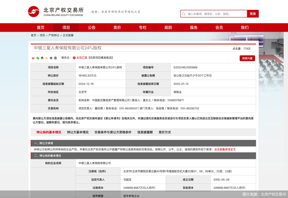Screen dimensions: 288x198
Task: Open the 规则 navigation menu
Action: coord(168,28)
